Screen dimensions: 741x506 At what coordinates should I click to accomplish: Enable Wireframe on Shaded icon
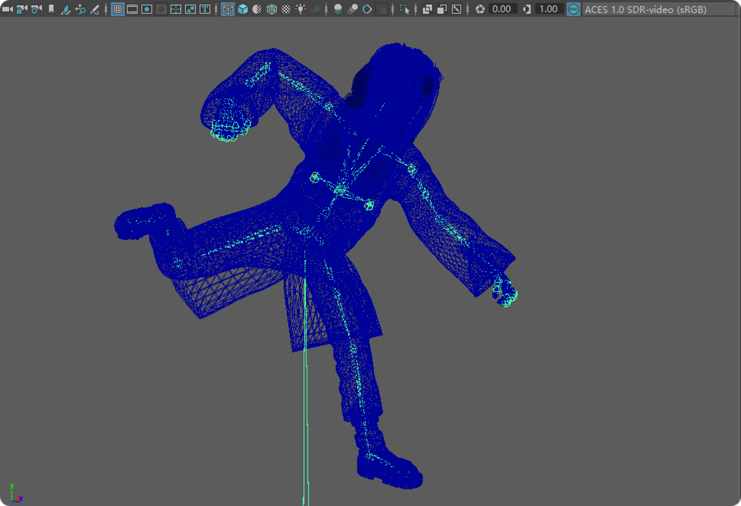(272, 9)
